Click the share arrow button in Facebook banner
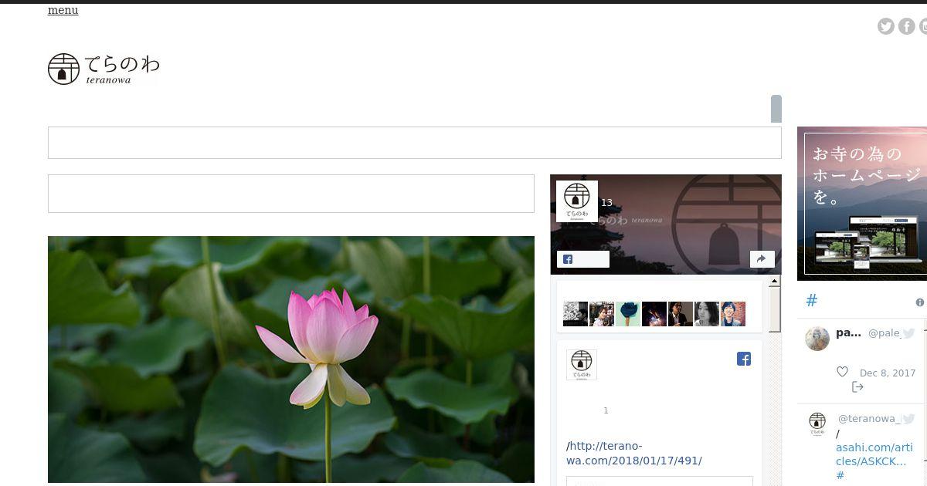 [x=762, y=259]
